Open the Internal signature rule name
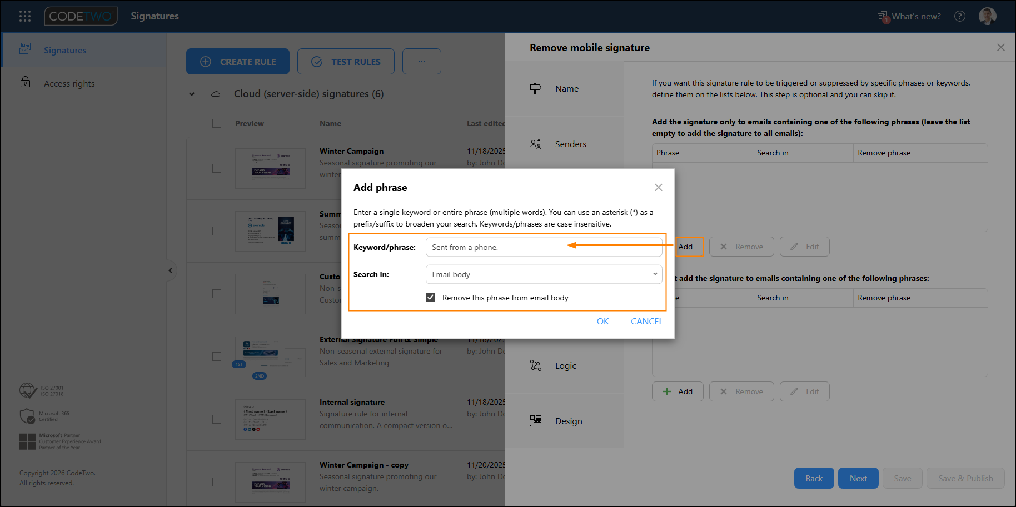This screenshot has height=507, width=1016. click(x=352, y=402)
